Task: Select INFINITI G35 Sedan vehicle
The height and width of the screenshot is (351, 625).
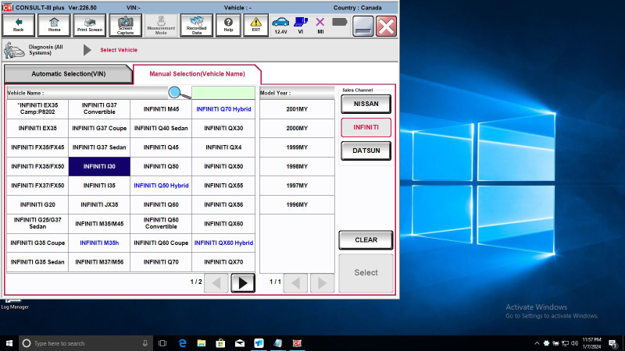Action: [37, 262]
